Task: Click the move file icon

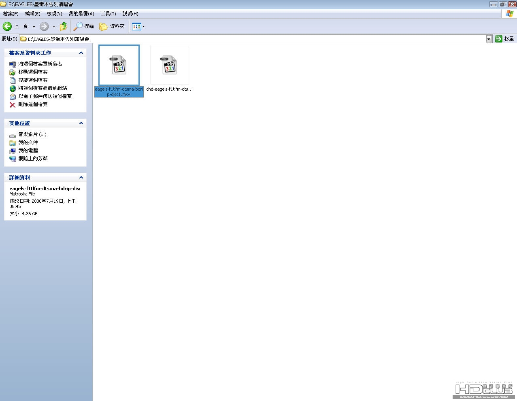Action: pos(13,72)
